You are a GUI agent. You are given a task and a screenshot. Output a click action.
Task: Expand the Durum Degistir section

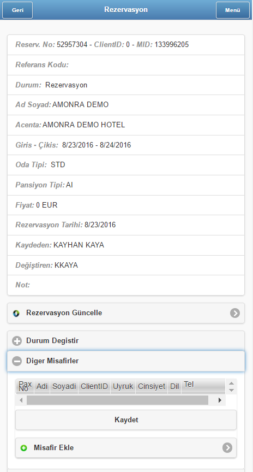point(126,341)
